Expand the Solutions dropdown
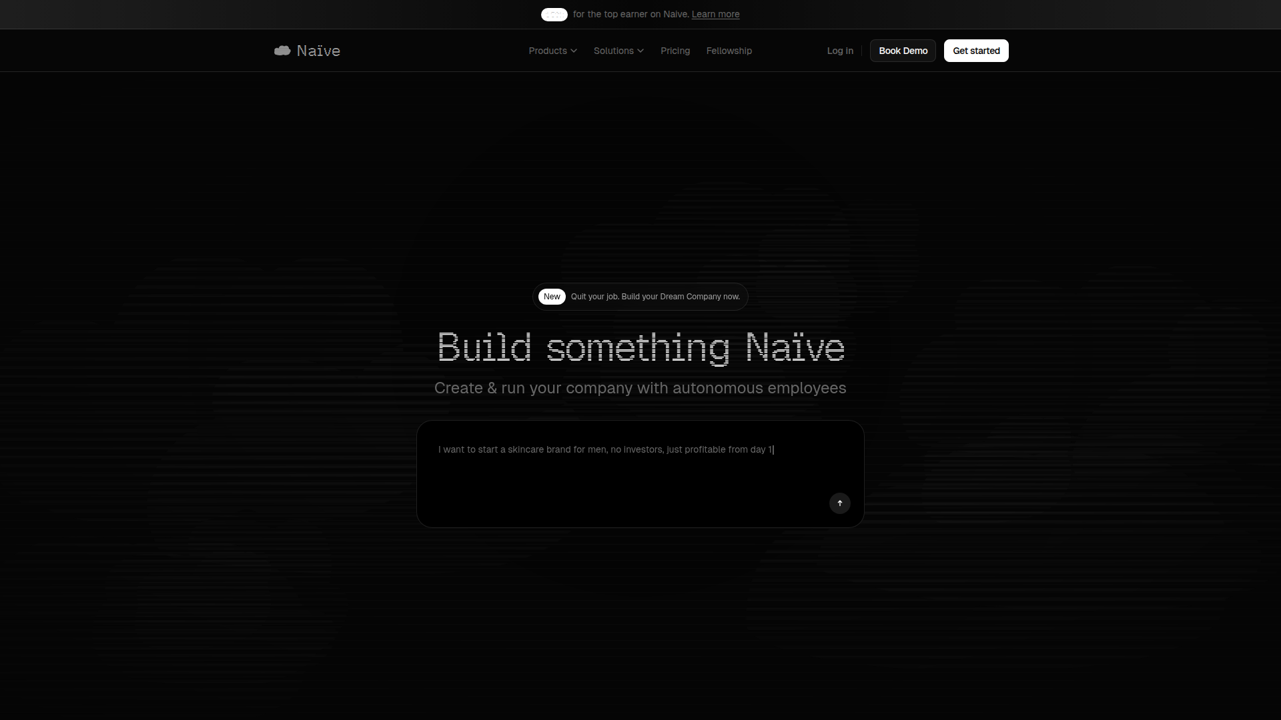Viewport: 1281px width, 720px height. [x=618, y=50]
